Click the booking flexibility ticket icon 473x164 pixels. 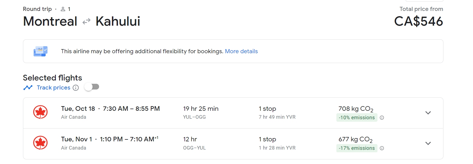(x=41, y=51)
